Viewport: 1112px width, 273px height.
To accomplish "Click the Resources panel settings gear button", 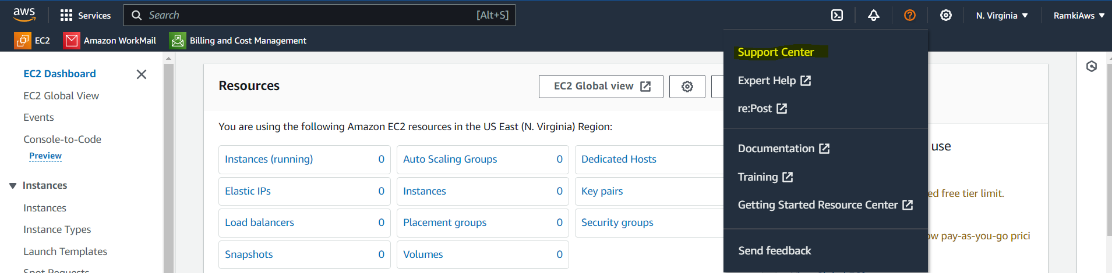I will tap(687, 87).
